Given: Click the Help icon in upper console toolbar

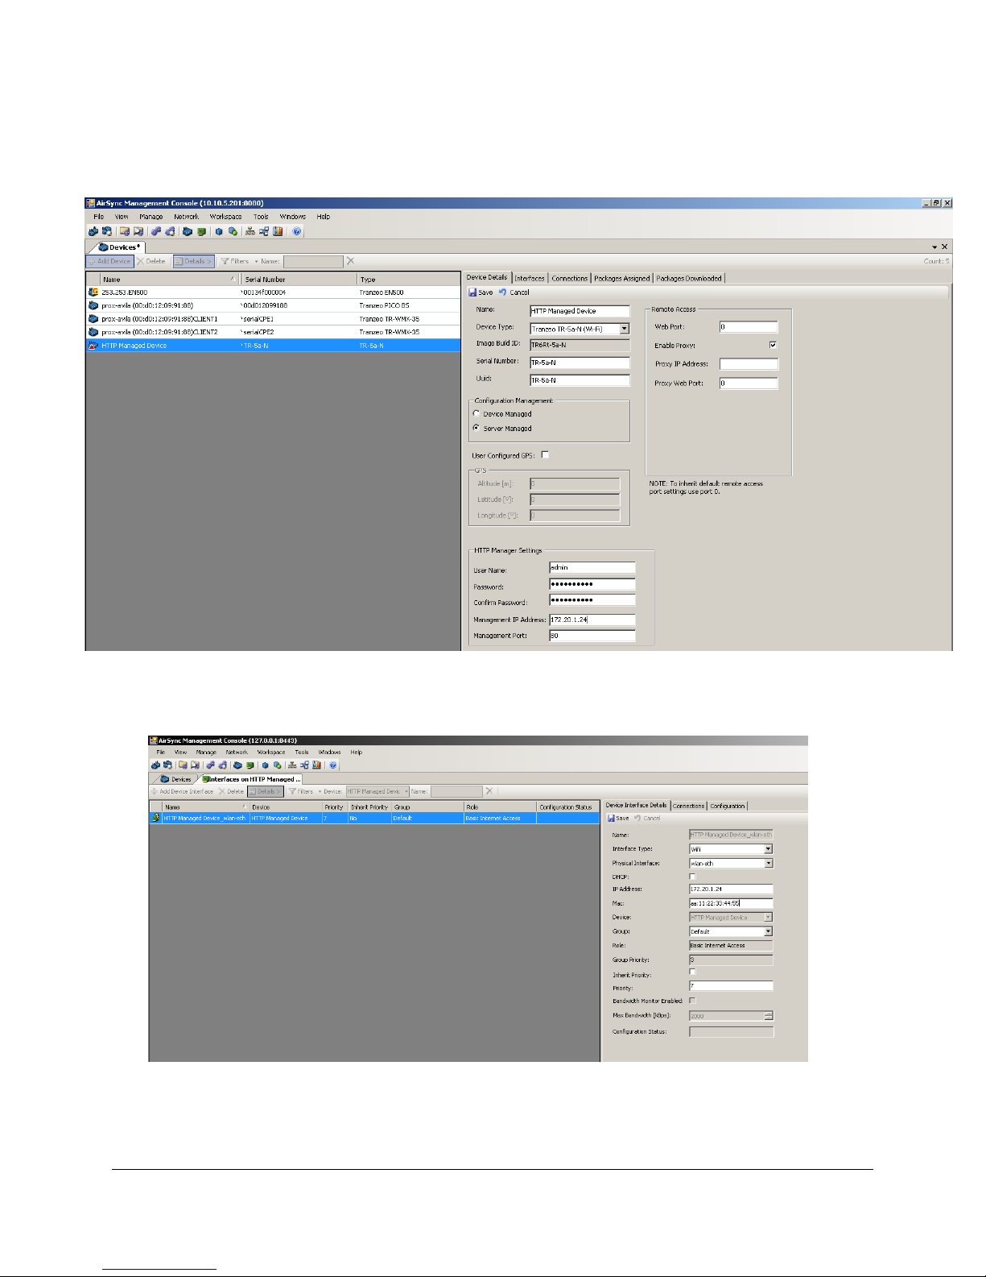Looking at the screenshot, I should point(297,232).
